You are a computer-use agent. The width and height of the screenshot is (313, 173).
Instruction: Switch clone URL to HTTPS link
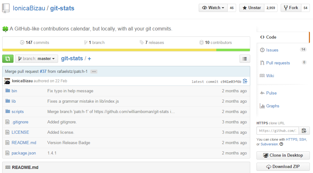[292, 139]
